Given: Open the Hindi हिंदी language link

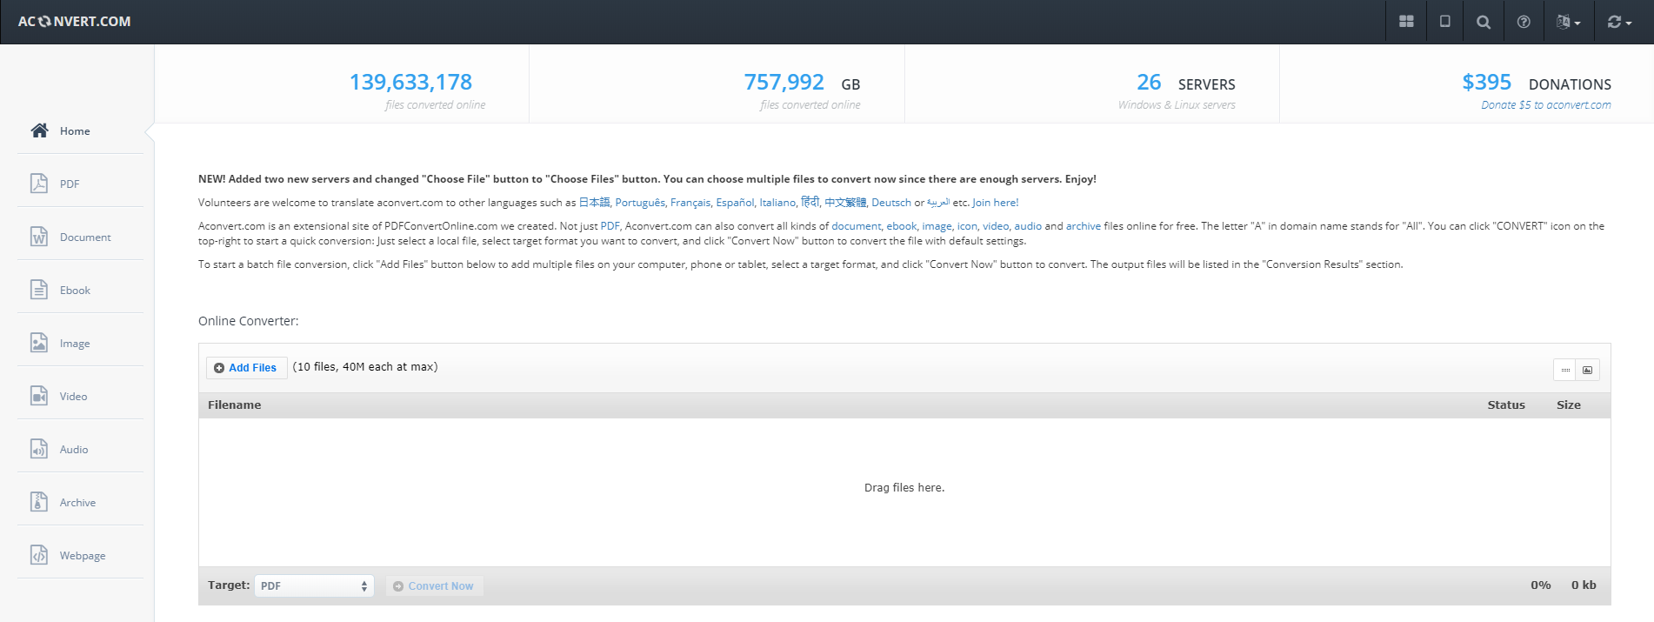Looking at the screenshot, I should coord(810,202).
